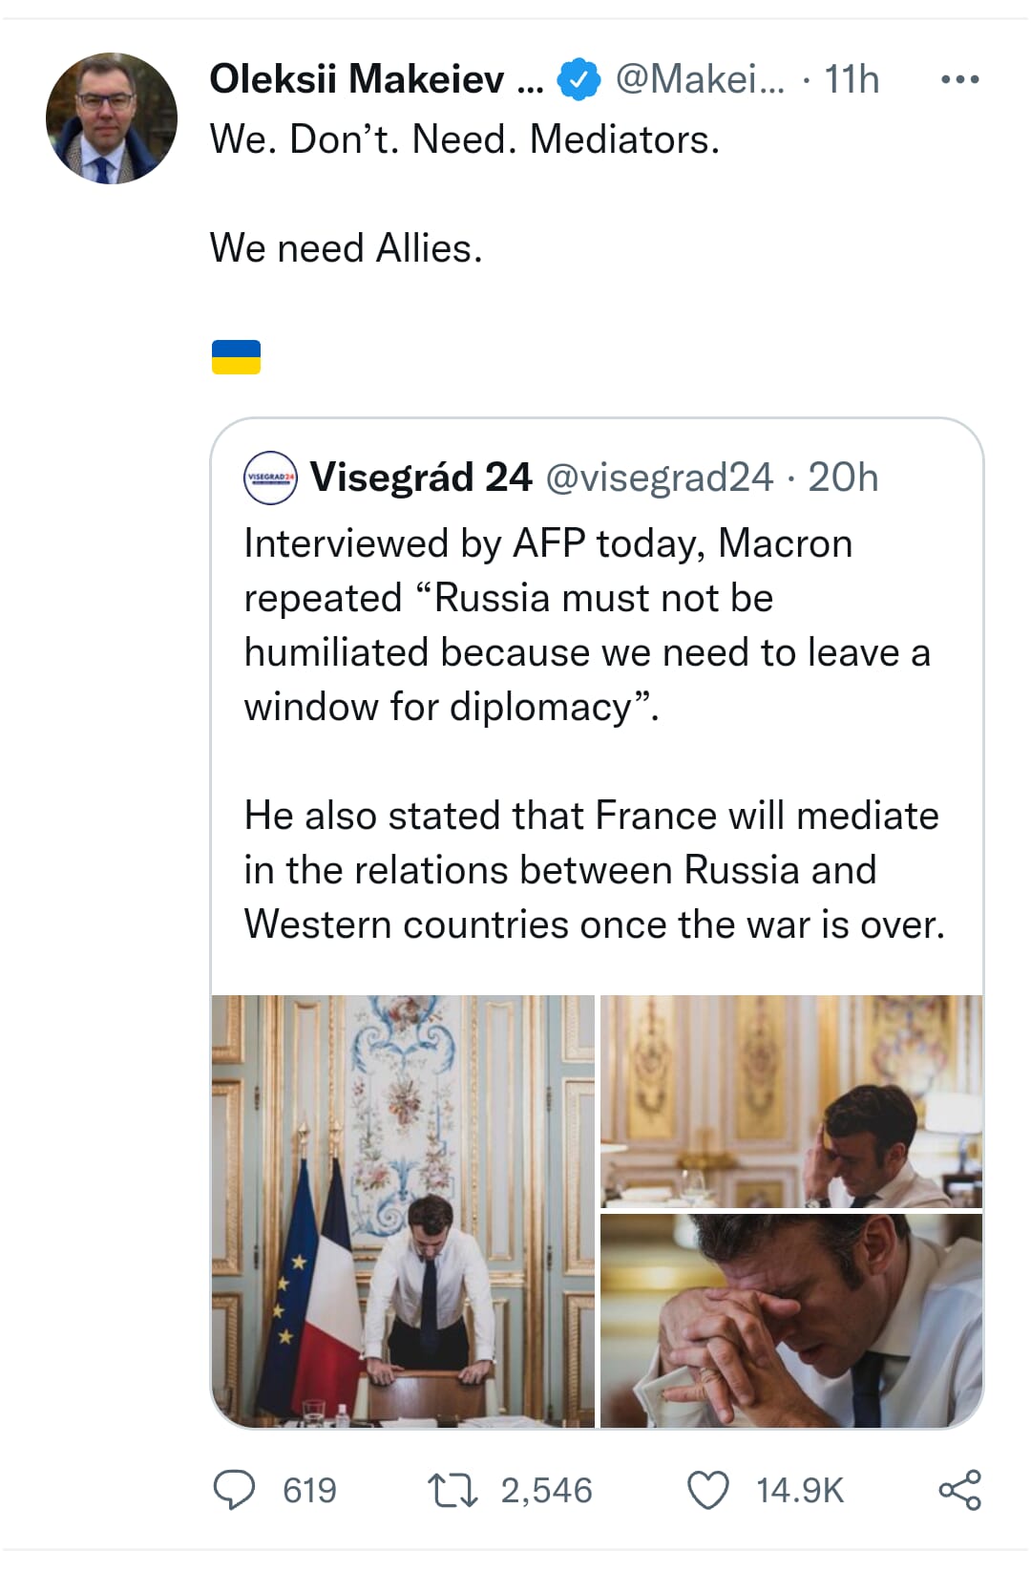Click the @visegrad24 handle link

(657, 478)
